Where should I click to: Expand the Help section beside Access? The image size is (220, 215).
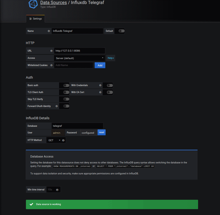[x=111, y=58]
